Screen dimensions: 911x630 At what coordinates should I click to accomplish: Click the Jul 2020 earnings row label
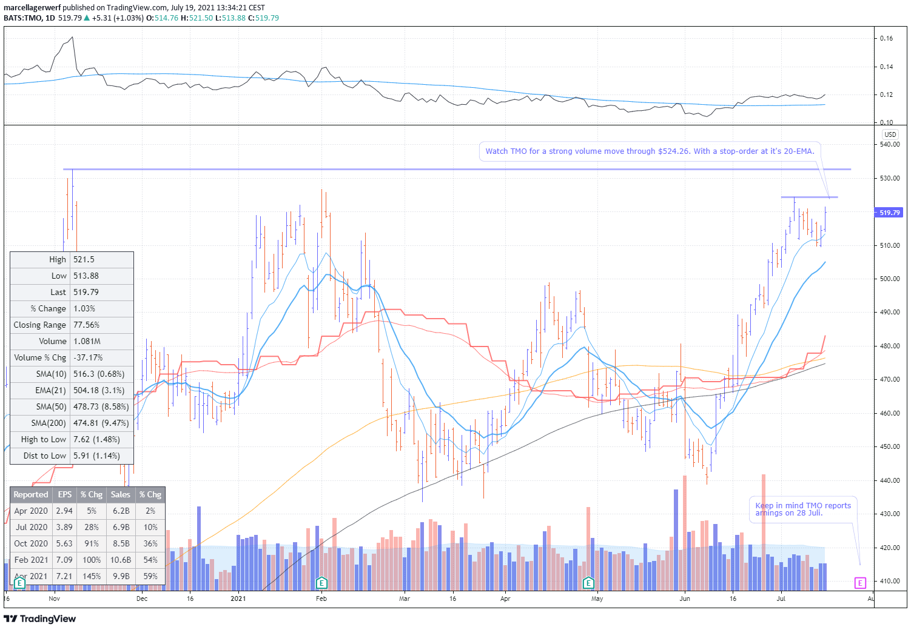[x=31, y=527]
